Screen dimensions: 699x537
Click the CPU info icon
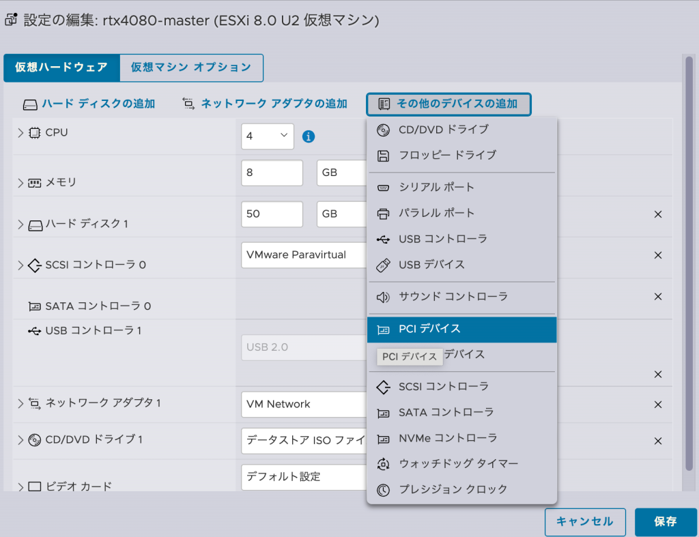pyautogui.click(x=309, y=136)
